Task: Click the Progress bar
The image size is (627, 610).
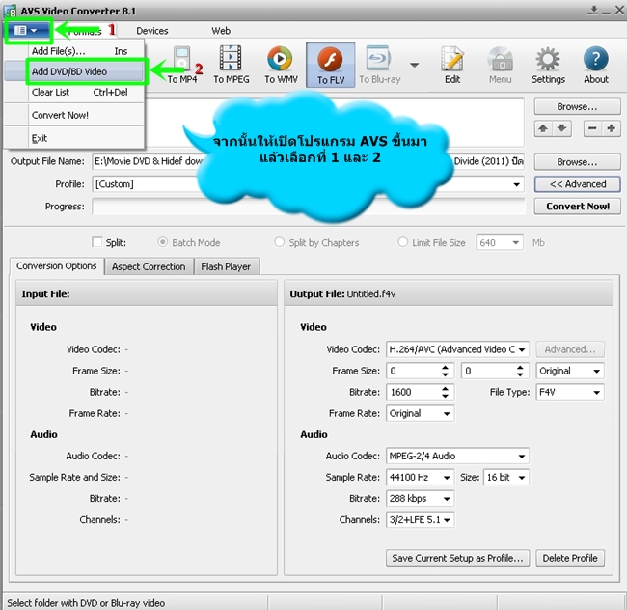Action: coord(309,207)
